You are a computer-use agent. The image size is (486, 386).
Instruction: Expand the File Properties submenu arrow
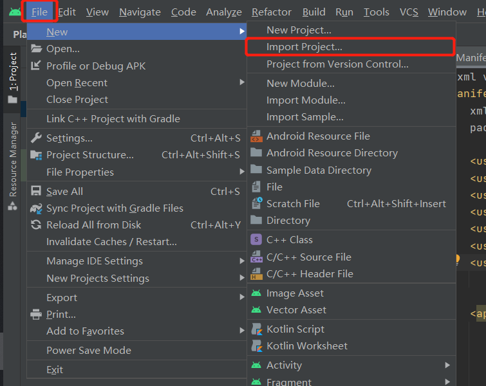pyautogui.click(x=242, y=171)
